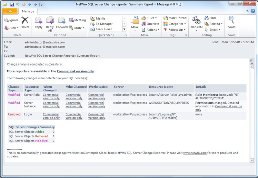Save the message with the floppy icon
The width and height of the screenshot is (258, 178).
[12, 5]
